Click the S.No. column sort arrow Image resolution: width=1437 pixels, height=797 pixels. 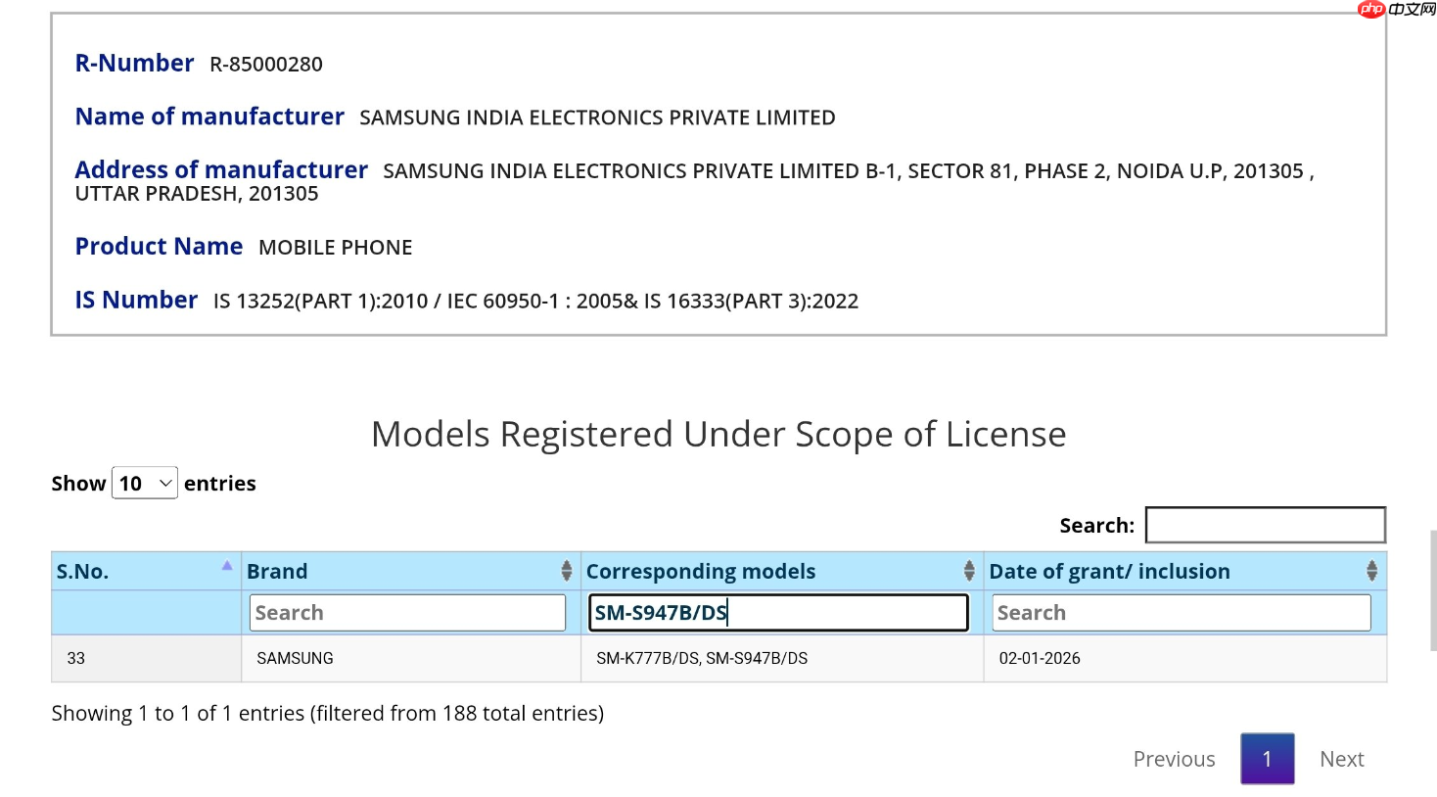[x=227, y=566]
